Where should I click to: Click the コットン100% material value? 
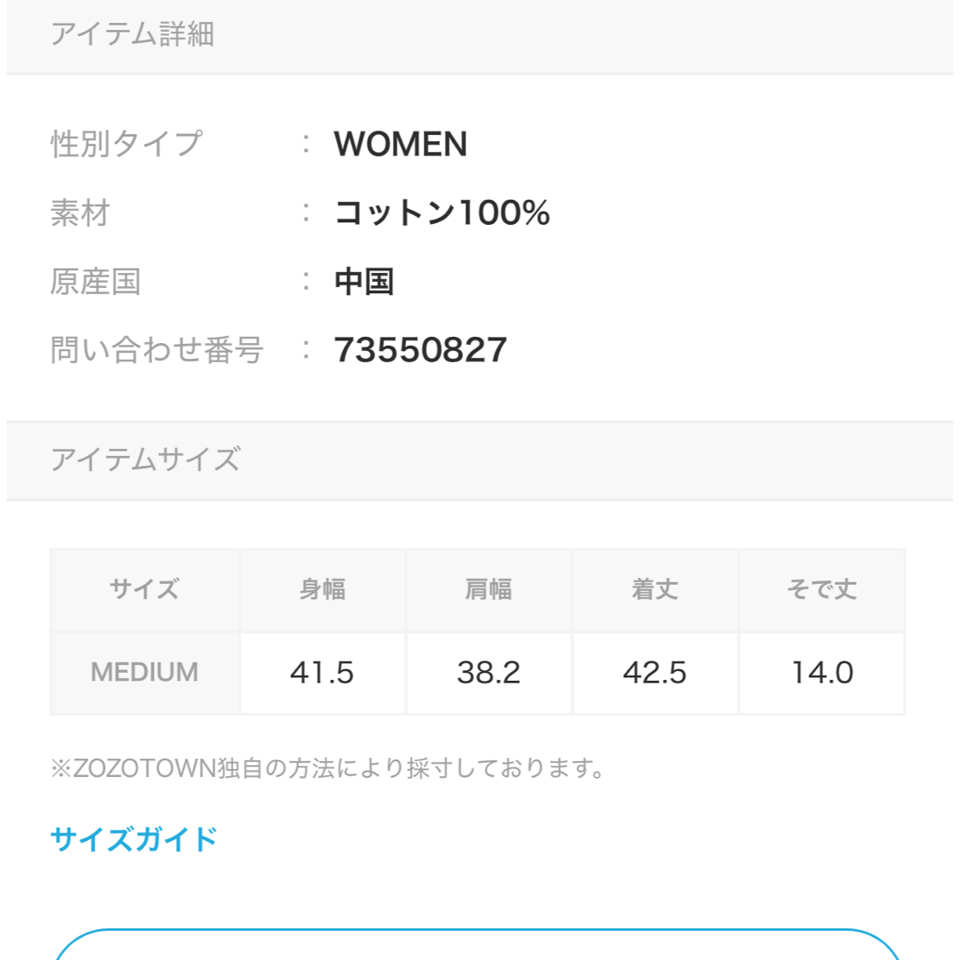pyautogui.click(x=442, y=212)
